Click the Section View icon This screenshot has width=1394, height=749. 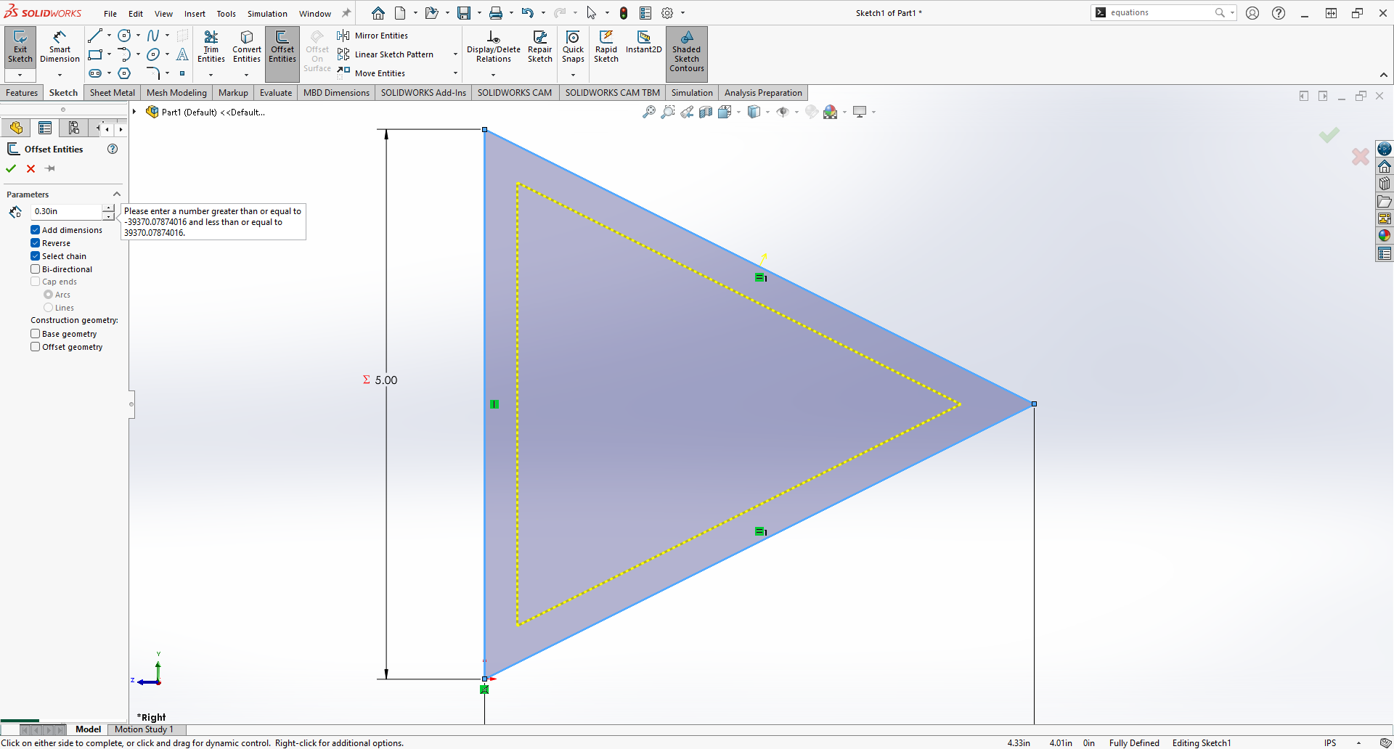coord(706,112)
